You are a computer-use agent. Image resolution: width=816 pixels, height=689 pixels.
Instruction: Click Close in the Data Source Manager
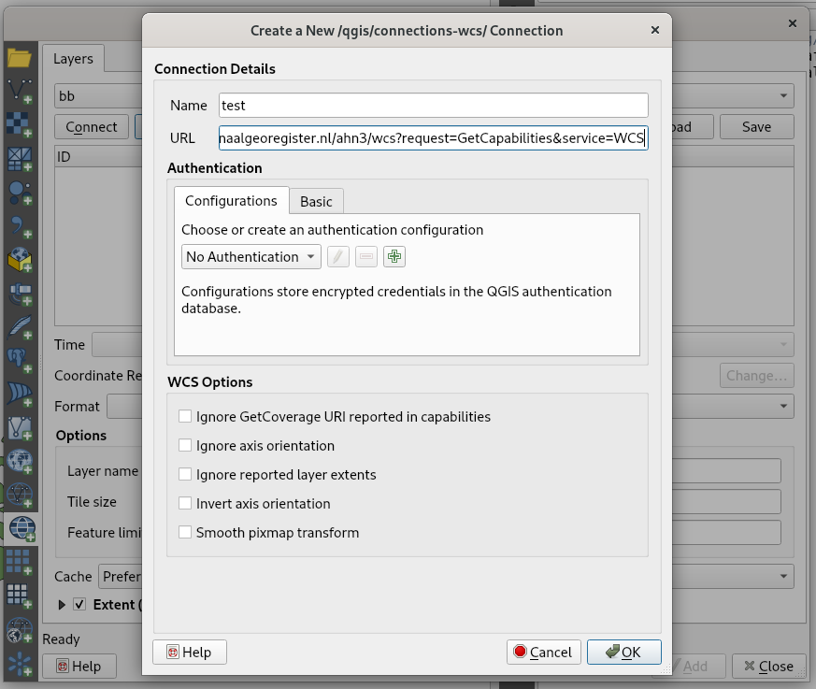click(x=769, y=667)
